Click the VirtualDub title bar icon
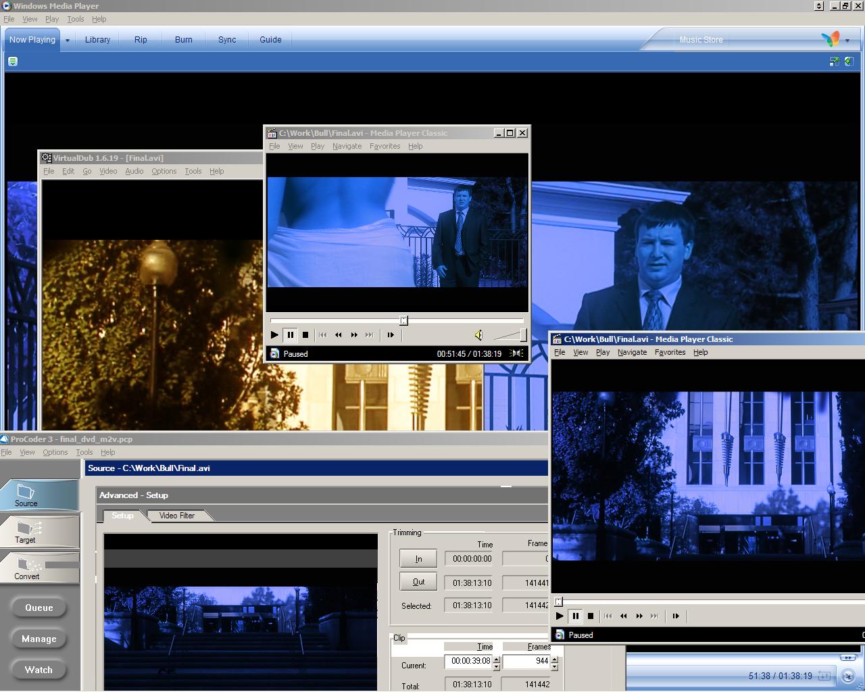The image size is (865, 692). pyautogui.click(x=47, y=158)
